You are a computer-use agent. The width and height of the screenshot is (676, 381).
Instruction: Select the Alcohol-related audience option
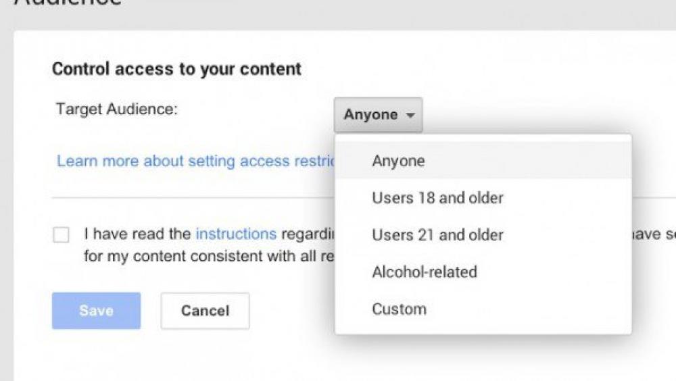coord(425,272)
